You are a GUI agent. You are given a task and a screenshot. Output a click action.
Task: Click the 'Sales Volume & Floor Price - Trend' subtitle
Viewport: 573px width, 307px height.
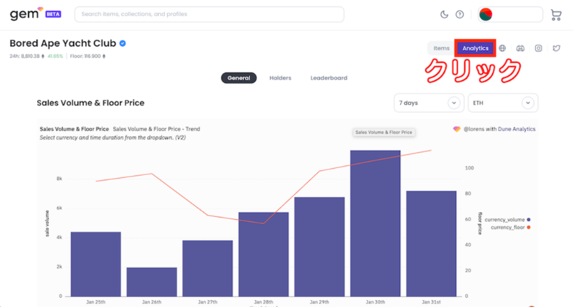click(x=156, y=129)
